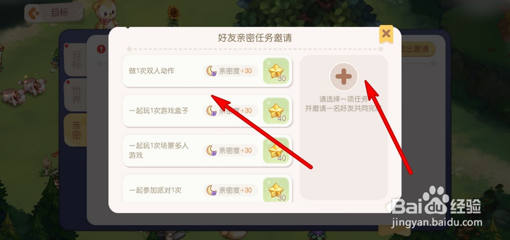Click the star reward icon for 双人动作
The width and height of the screenshot is (510, 240).
[x=276, y=71]
